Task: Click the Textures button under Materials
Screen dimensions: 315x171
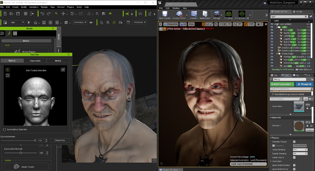Action: [x=310, y=130]
